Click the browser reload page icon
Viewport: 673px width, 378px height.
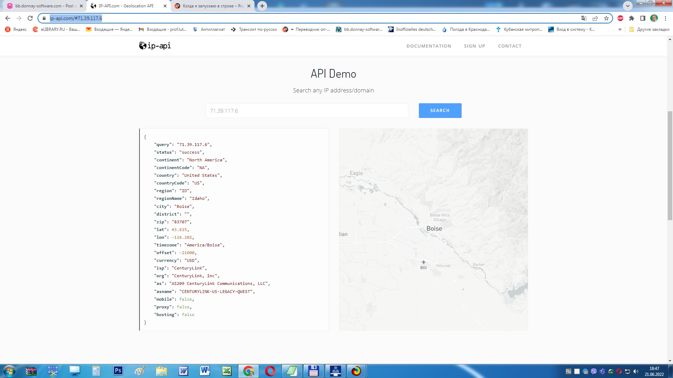30,18
